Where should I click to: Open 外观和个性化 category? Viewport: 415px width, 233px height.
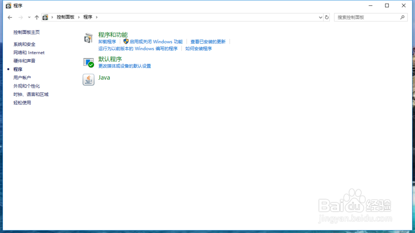(27, 86)
